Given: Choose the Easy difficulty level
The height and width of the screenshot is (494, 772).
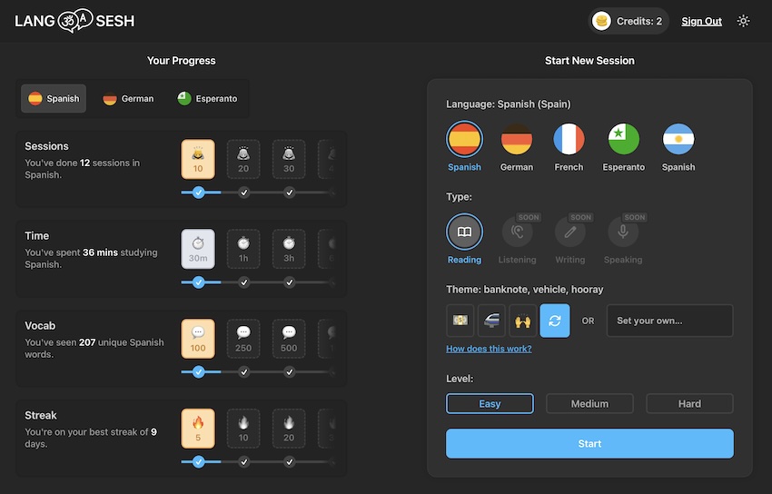Looking at the screenshot, I should point(490,403).
